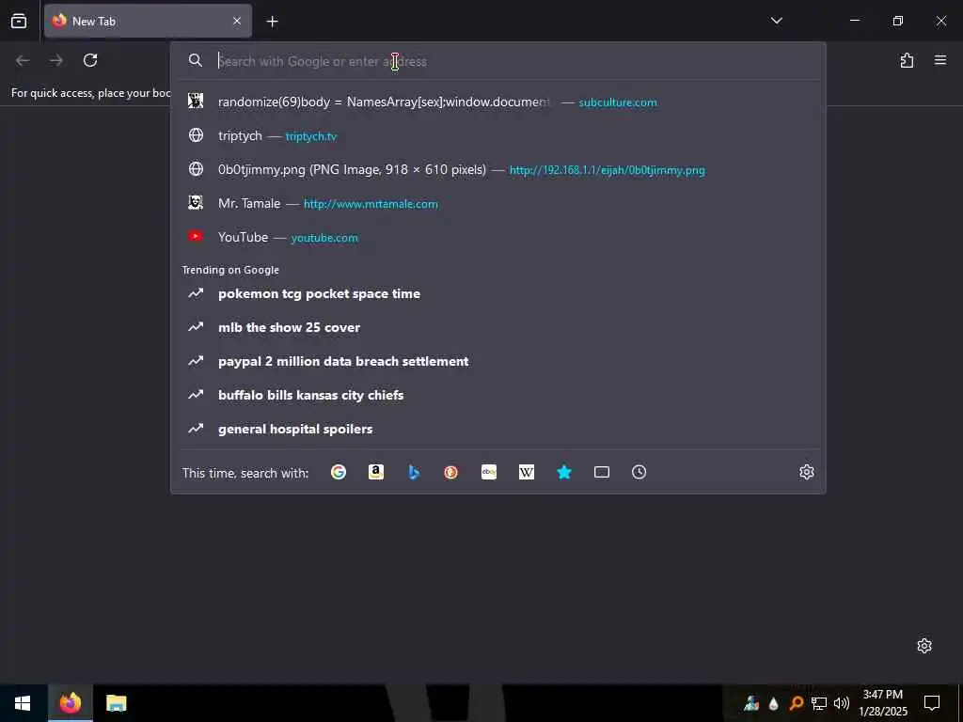Close the New Tab tab
The width and height of the screenshot is (963, 722).
click(237, 21)
